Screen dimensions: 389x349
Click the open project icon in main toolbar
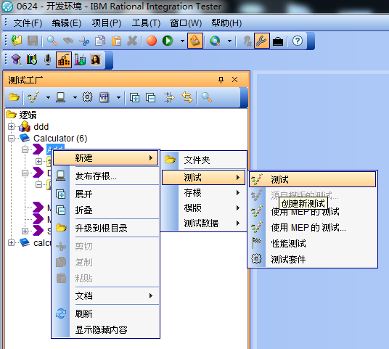[17, 41]
